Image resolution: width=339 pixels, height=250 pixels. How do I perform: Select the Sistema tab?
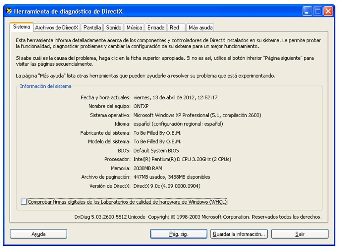22,27
